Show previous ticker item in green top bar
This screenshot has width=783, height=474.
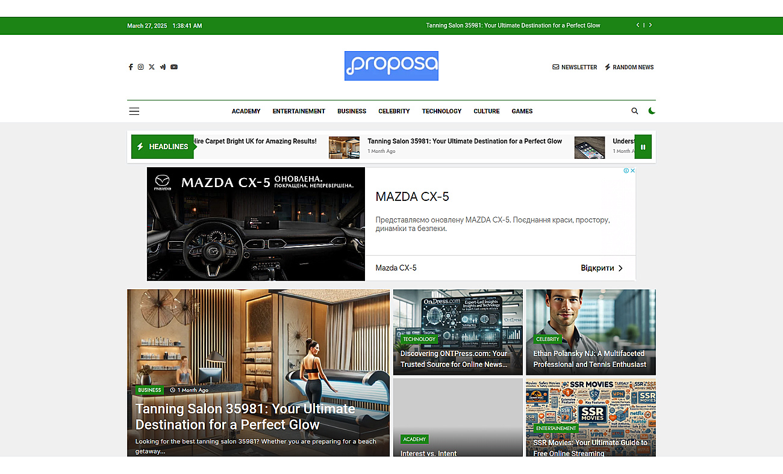[637, 25]
